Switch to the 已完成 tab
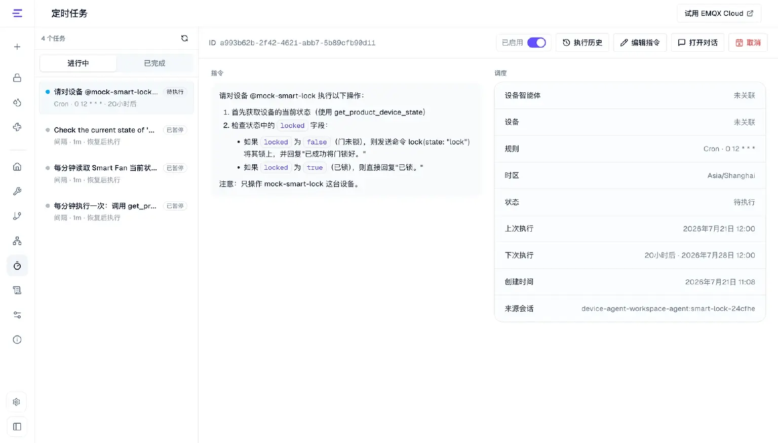This screenshot has height=443, width=778. pos(154,63)
